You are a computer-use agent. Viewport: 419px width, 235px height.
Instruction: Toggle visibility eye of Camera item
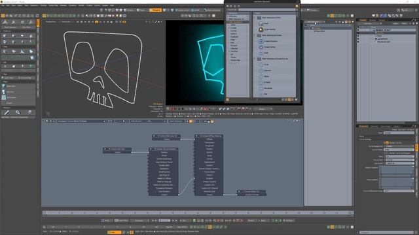(358, 39)
